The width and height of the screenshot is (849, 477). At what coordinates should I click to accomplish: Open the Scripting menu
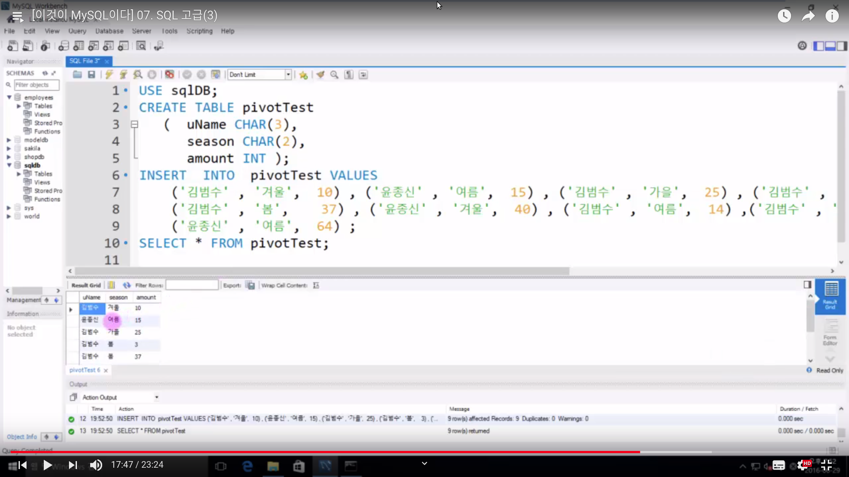pos(199,31)
